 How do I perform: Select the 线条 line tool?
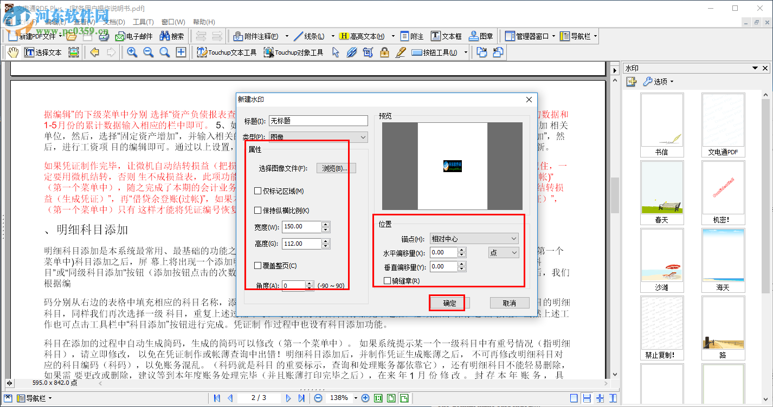[x=308, y=36]
